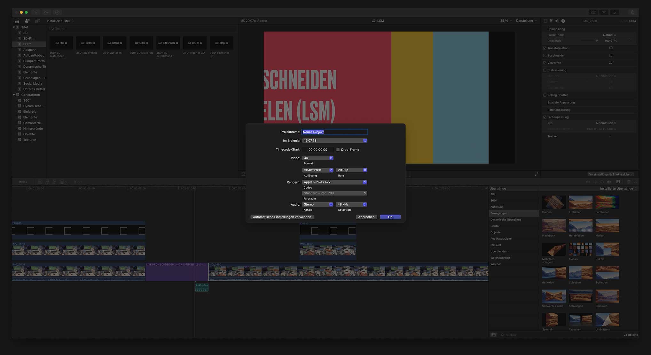Image resolution: width=651 pixels, height=355 pixels.
Task: Click Automatische Einstellungen verwenden
Action: click(x=282, y=217)
